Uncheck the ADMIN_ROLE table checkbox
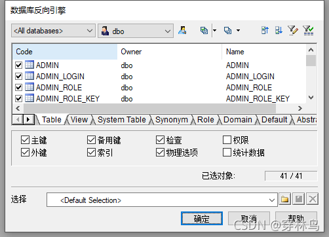Image resolution: width=329 pixels, height=237 pixels. (x=19, y=87)
